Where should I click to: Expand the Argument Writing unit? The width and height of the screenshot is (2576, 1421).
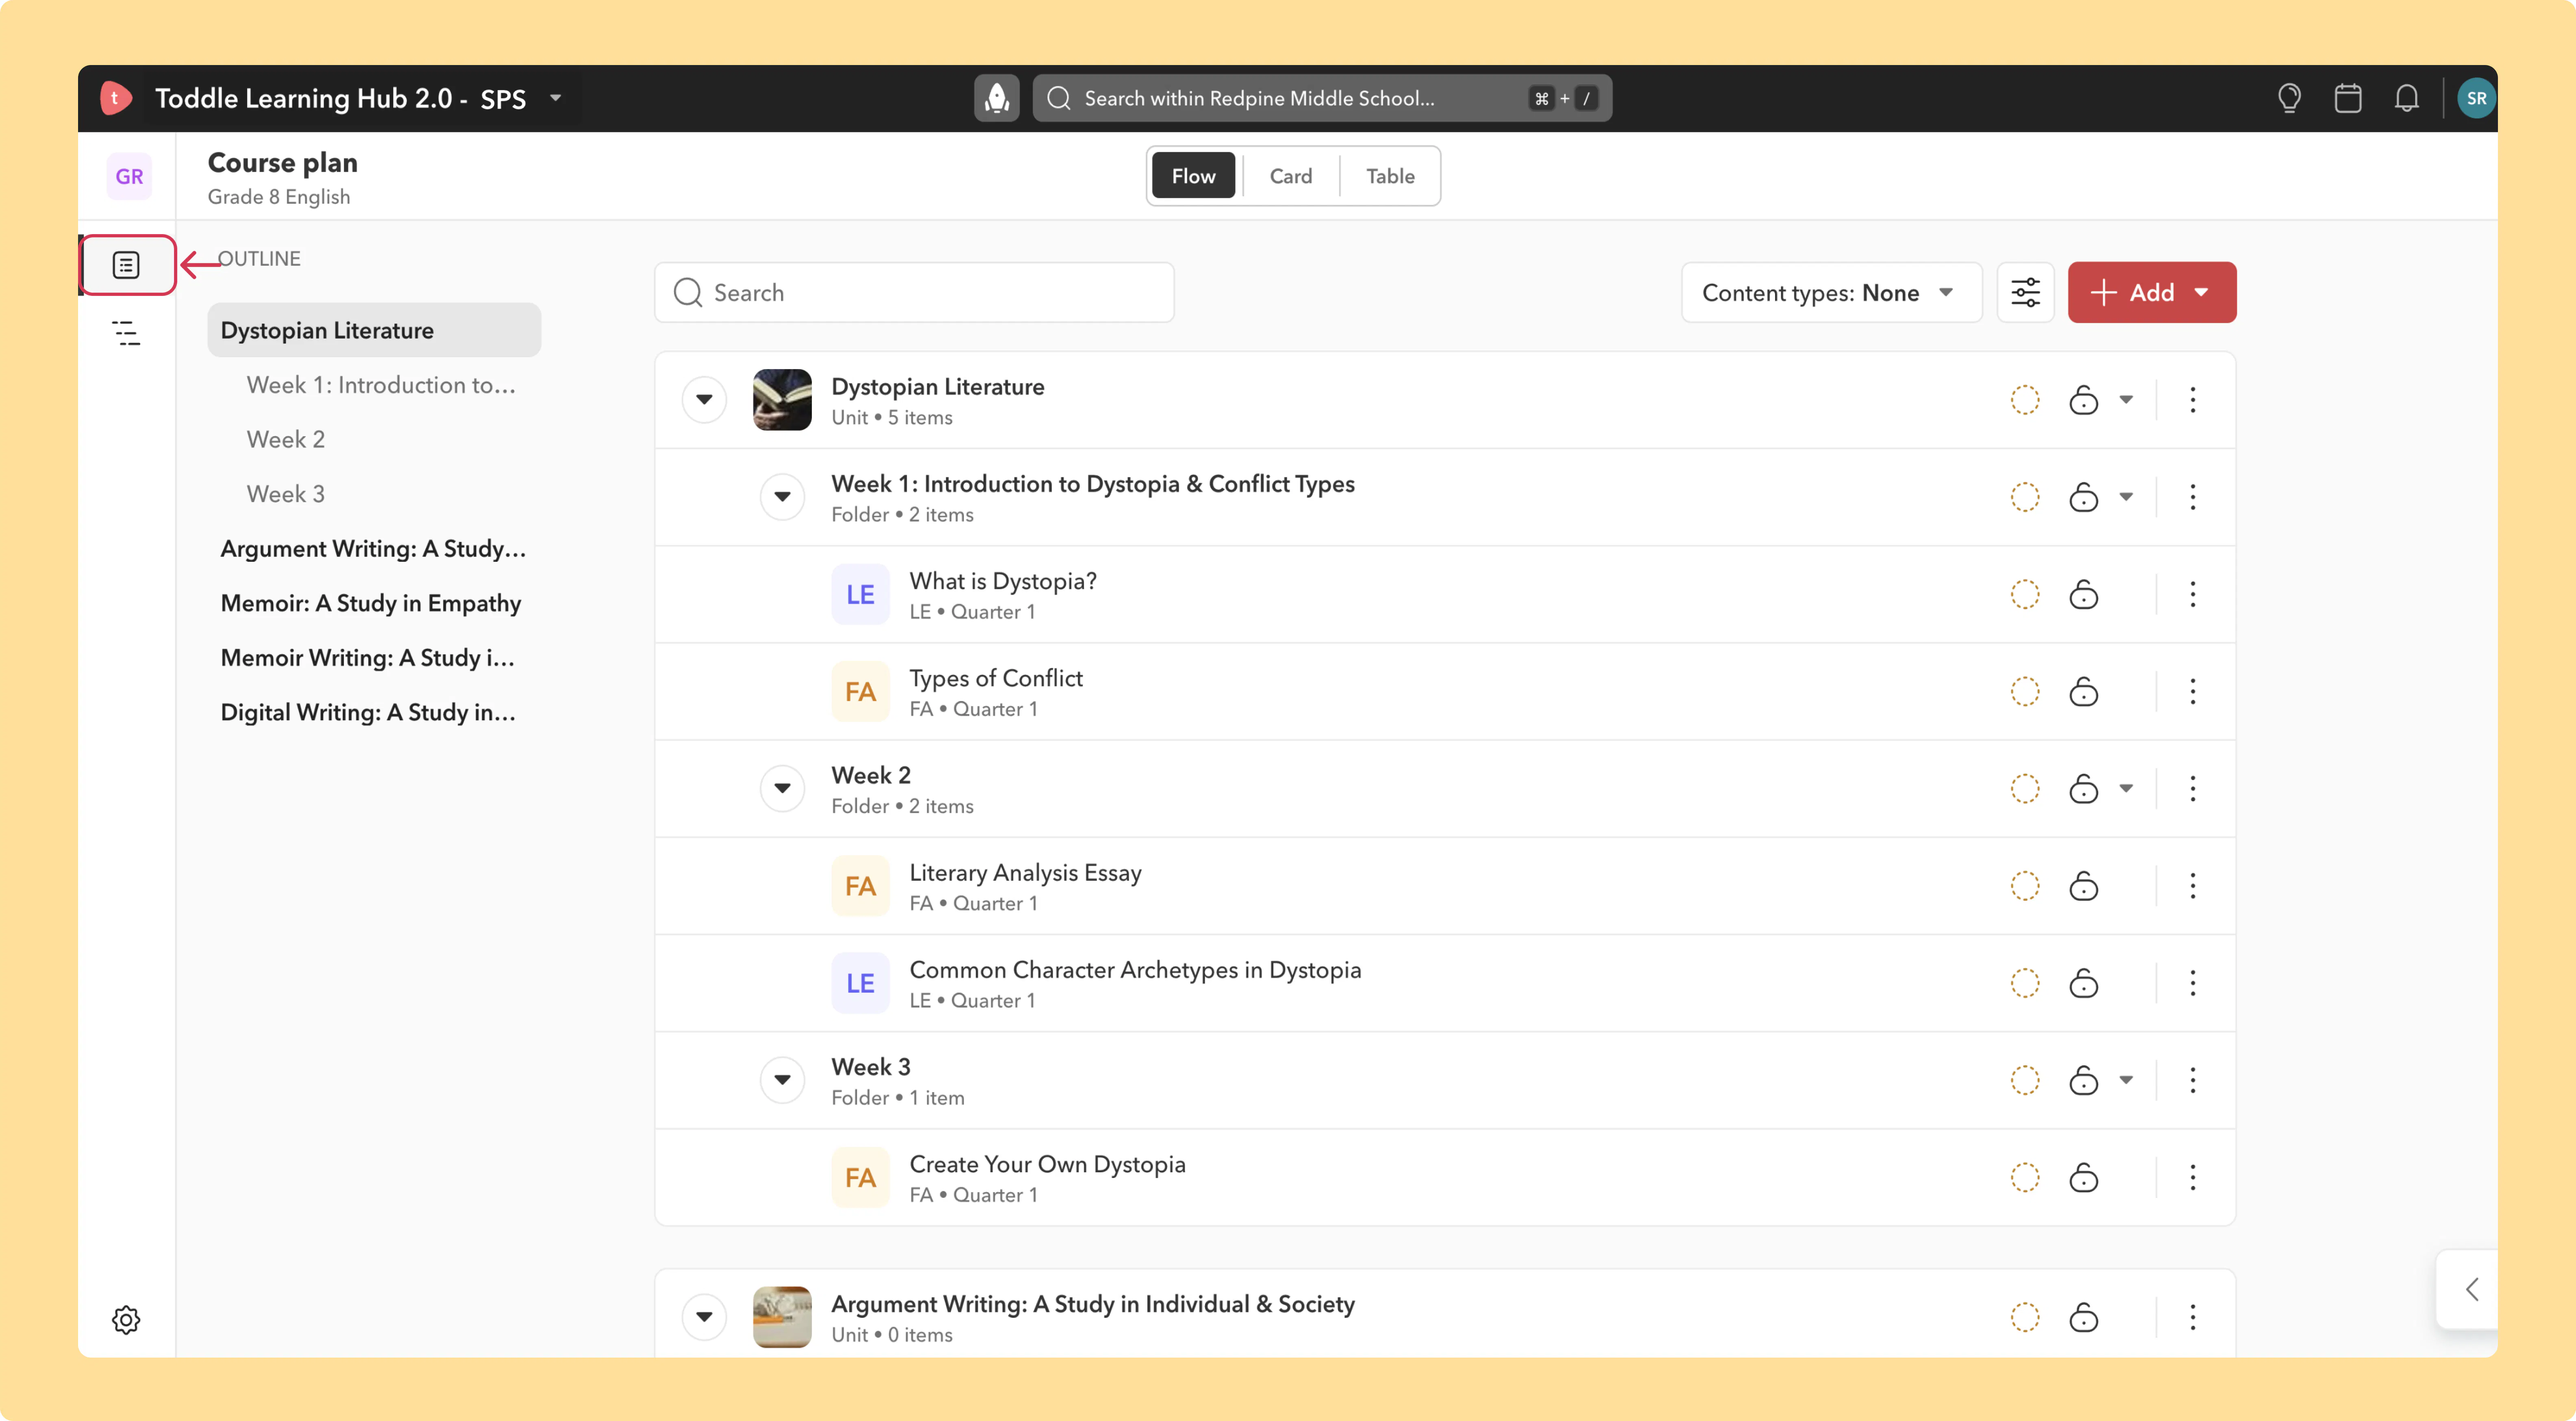tap(704, 1317)
